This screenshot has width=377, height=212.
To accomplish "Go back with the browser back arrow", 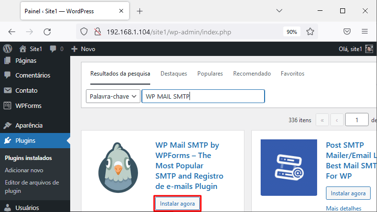I will 12,32.
